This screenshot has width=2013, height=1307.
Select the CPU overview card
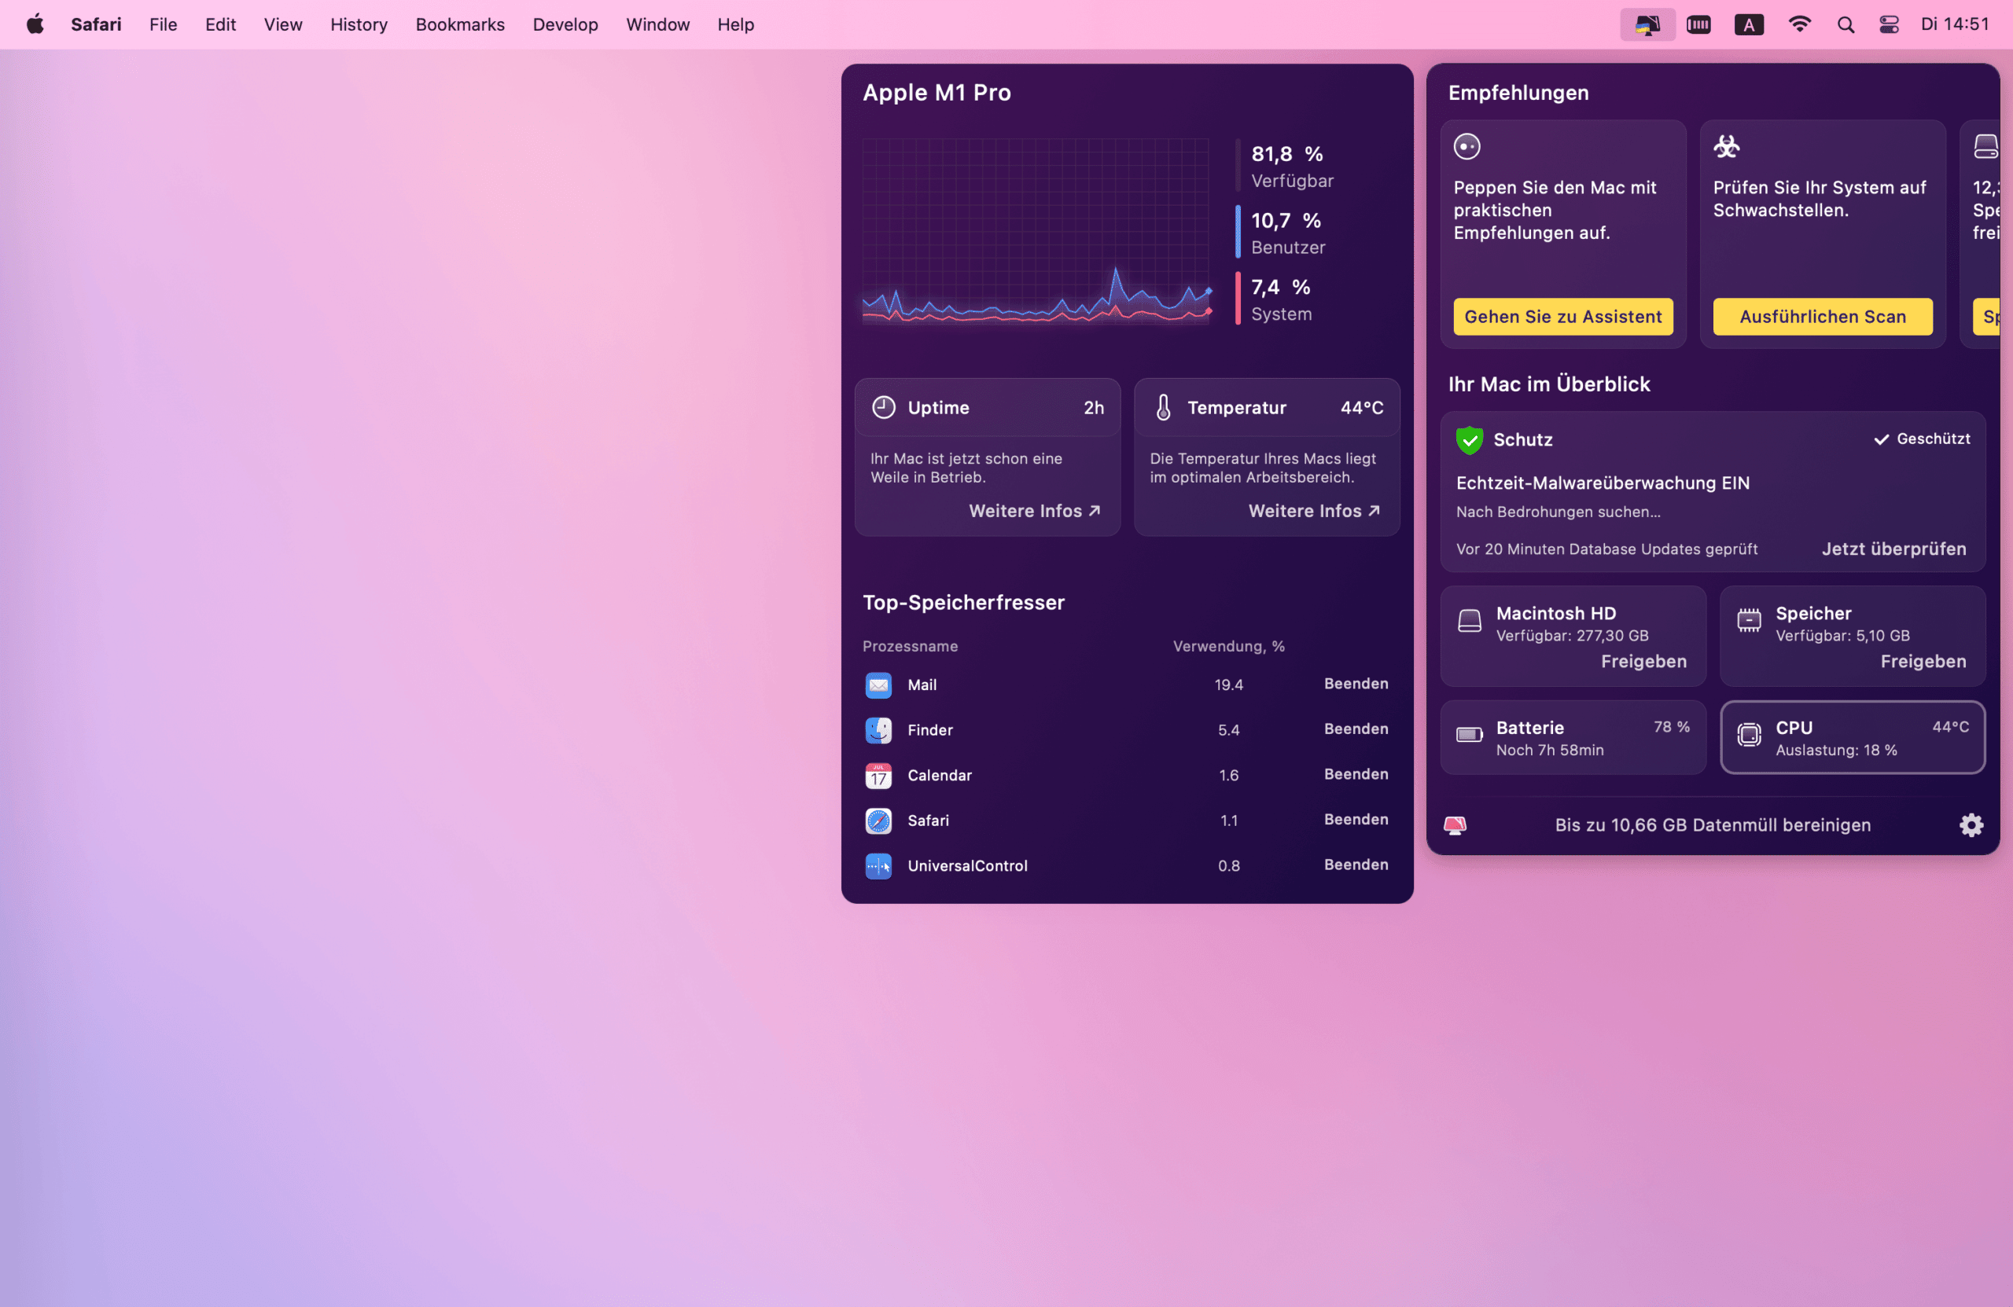coord(1852,737)
